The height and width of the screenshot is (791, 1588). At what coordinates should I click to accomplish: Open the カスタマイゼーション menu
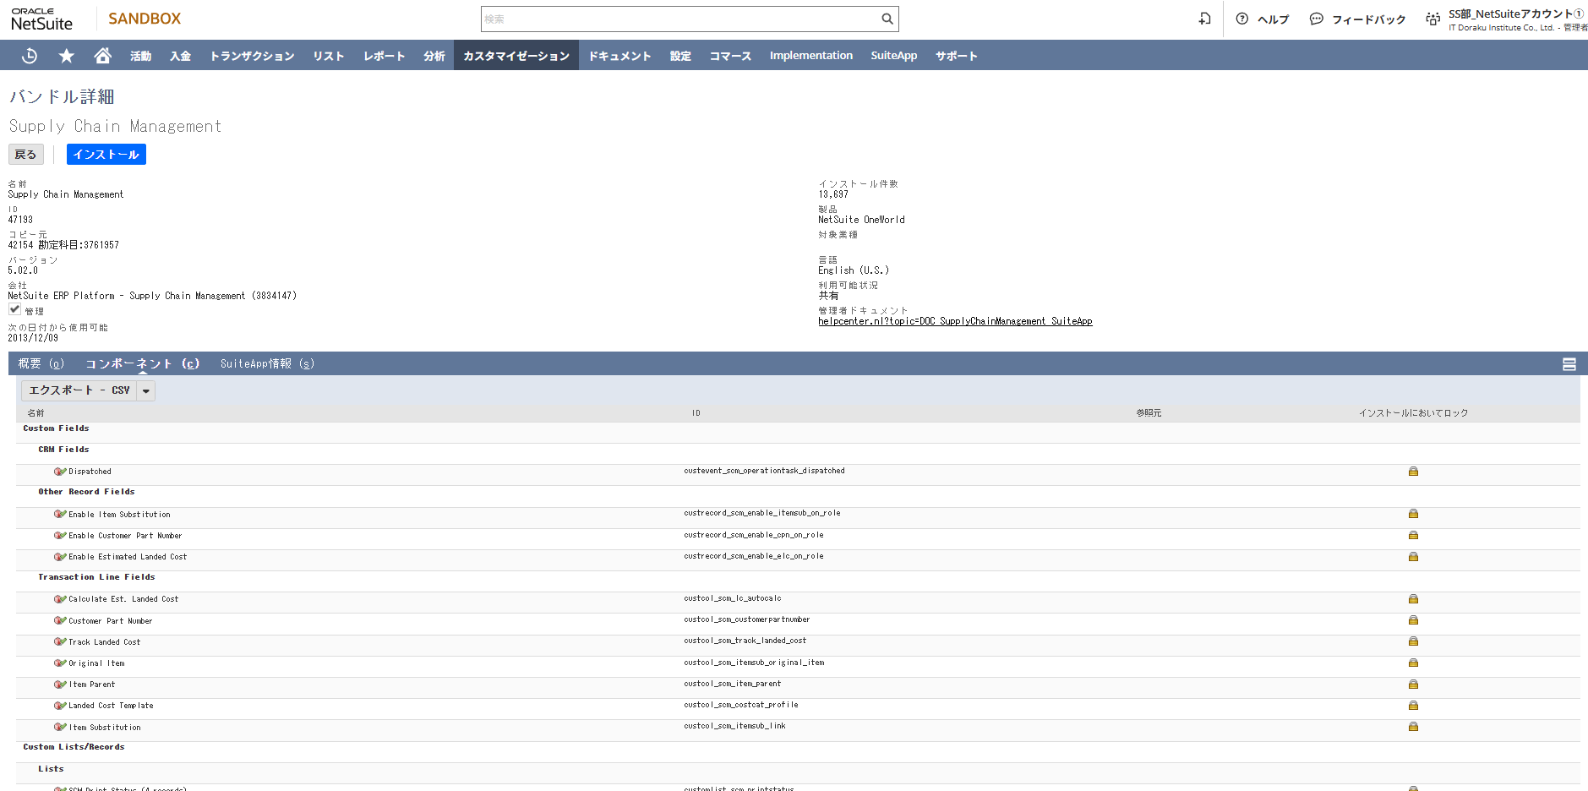[x=516, y=56]
